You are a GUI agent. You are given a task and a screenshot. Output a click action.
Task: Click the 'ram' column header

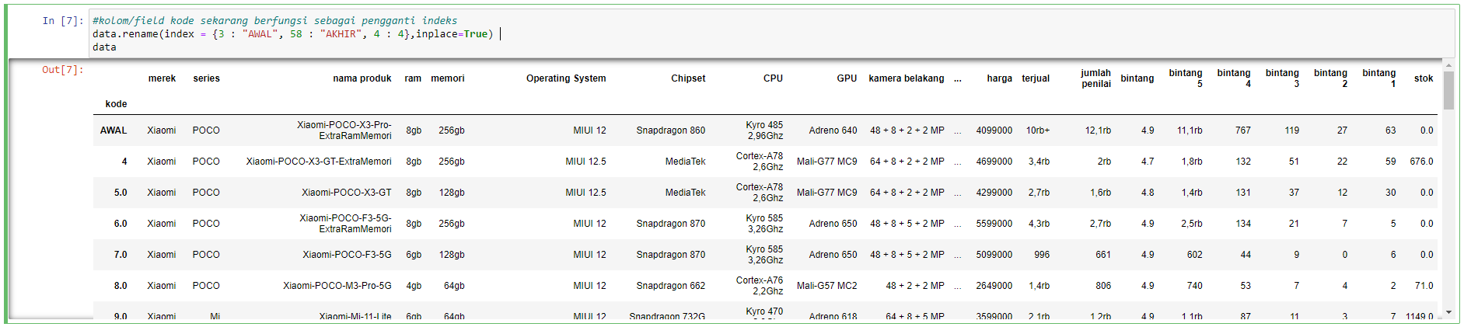[x=413, y=78]
